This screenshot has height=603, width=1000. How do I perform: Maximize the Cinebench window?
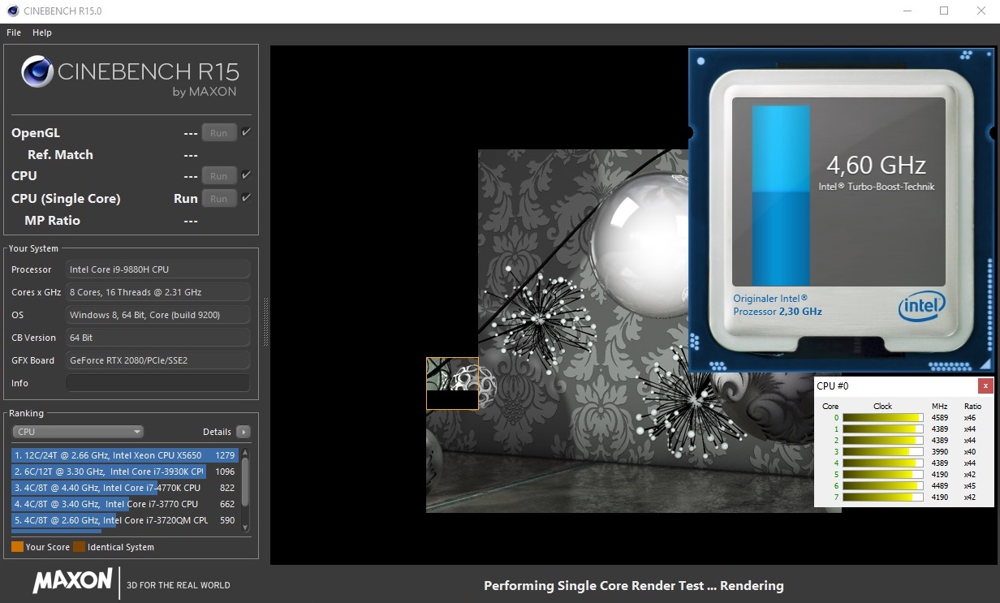pos(944,11)
